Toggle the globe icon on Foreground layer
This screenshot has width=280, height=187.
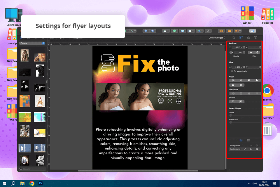257,146
